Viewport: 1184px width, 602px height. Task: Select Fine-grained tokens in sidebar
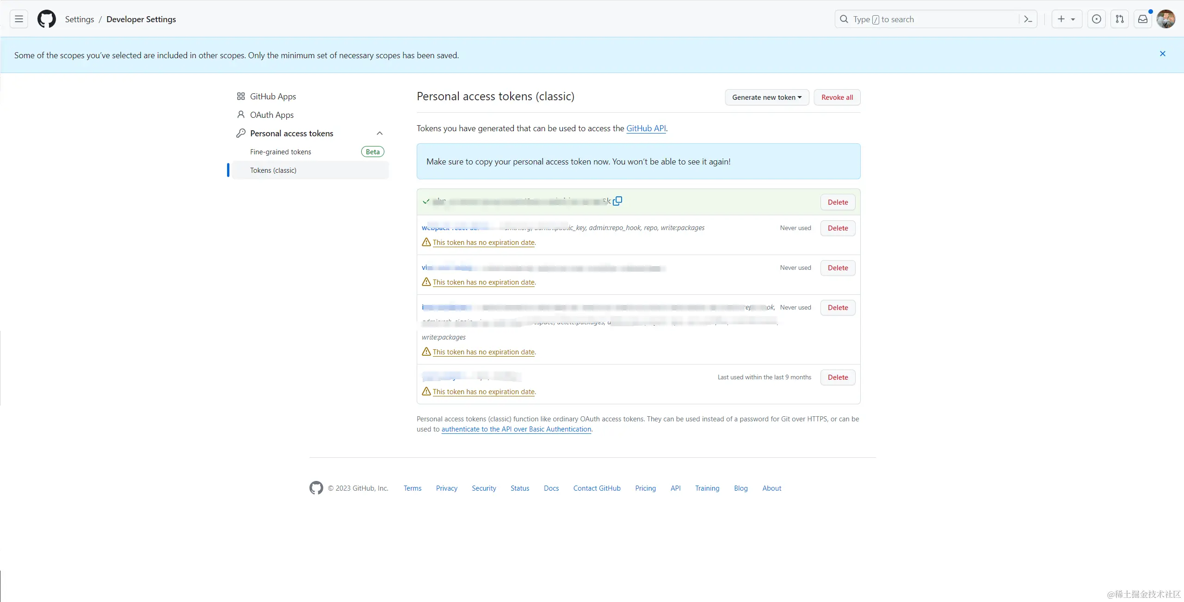point(280,152)
